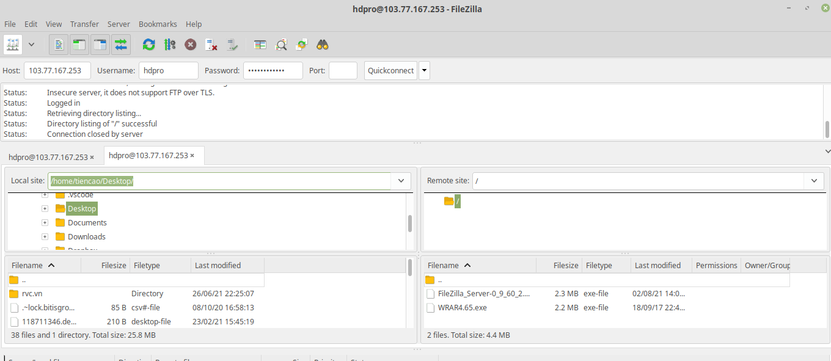This screenshot has width=831, height=361.
Task: Select the rvc.vn directory in the local list
Action: 136,294
